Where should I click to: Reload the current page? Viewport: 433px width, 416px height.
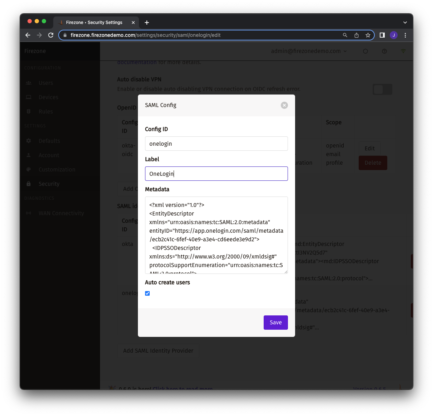point(51,35)
